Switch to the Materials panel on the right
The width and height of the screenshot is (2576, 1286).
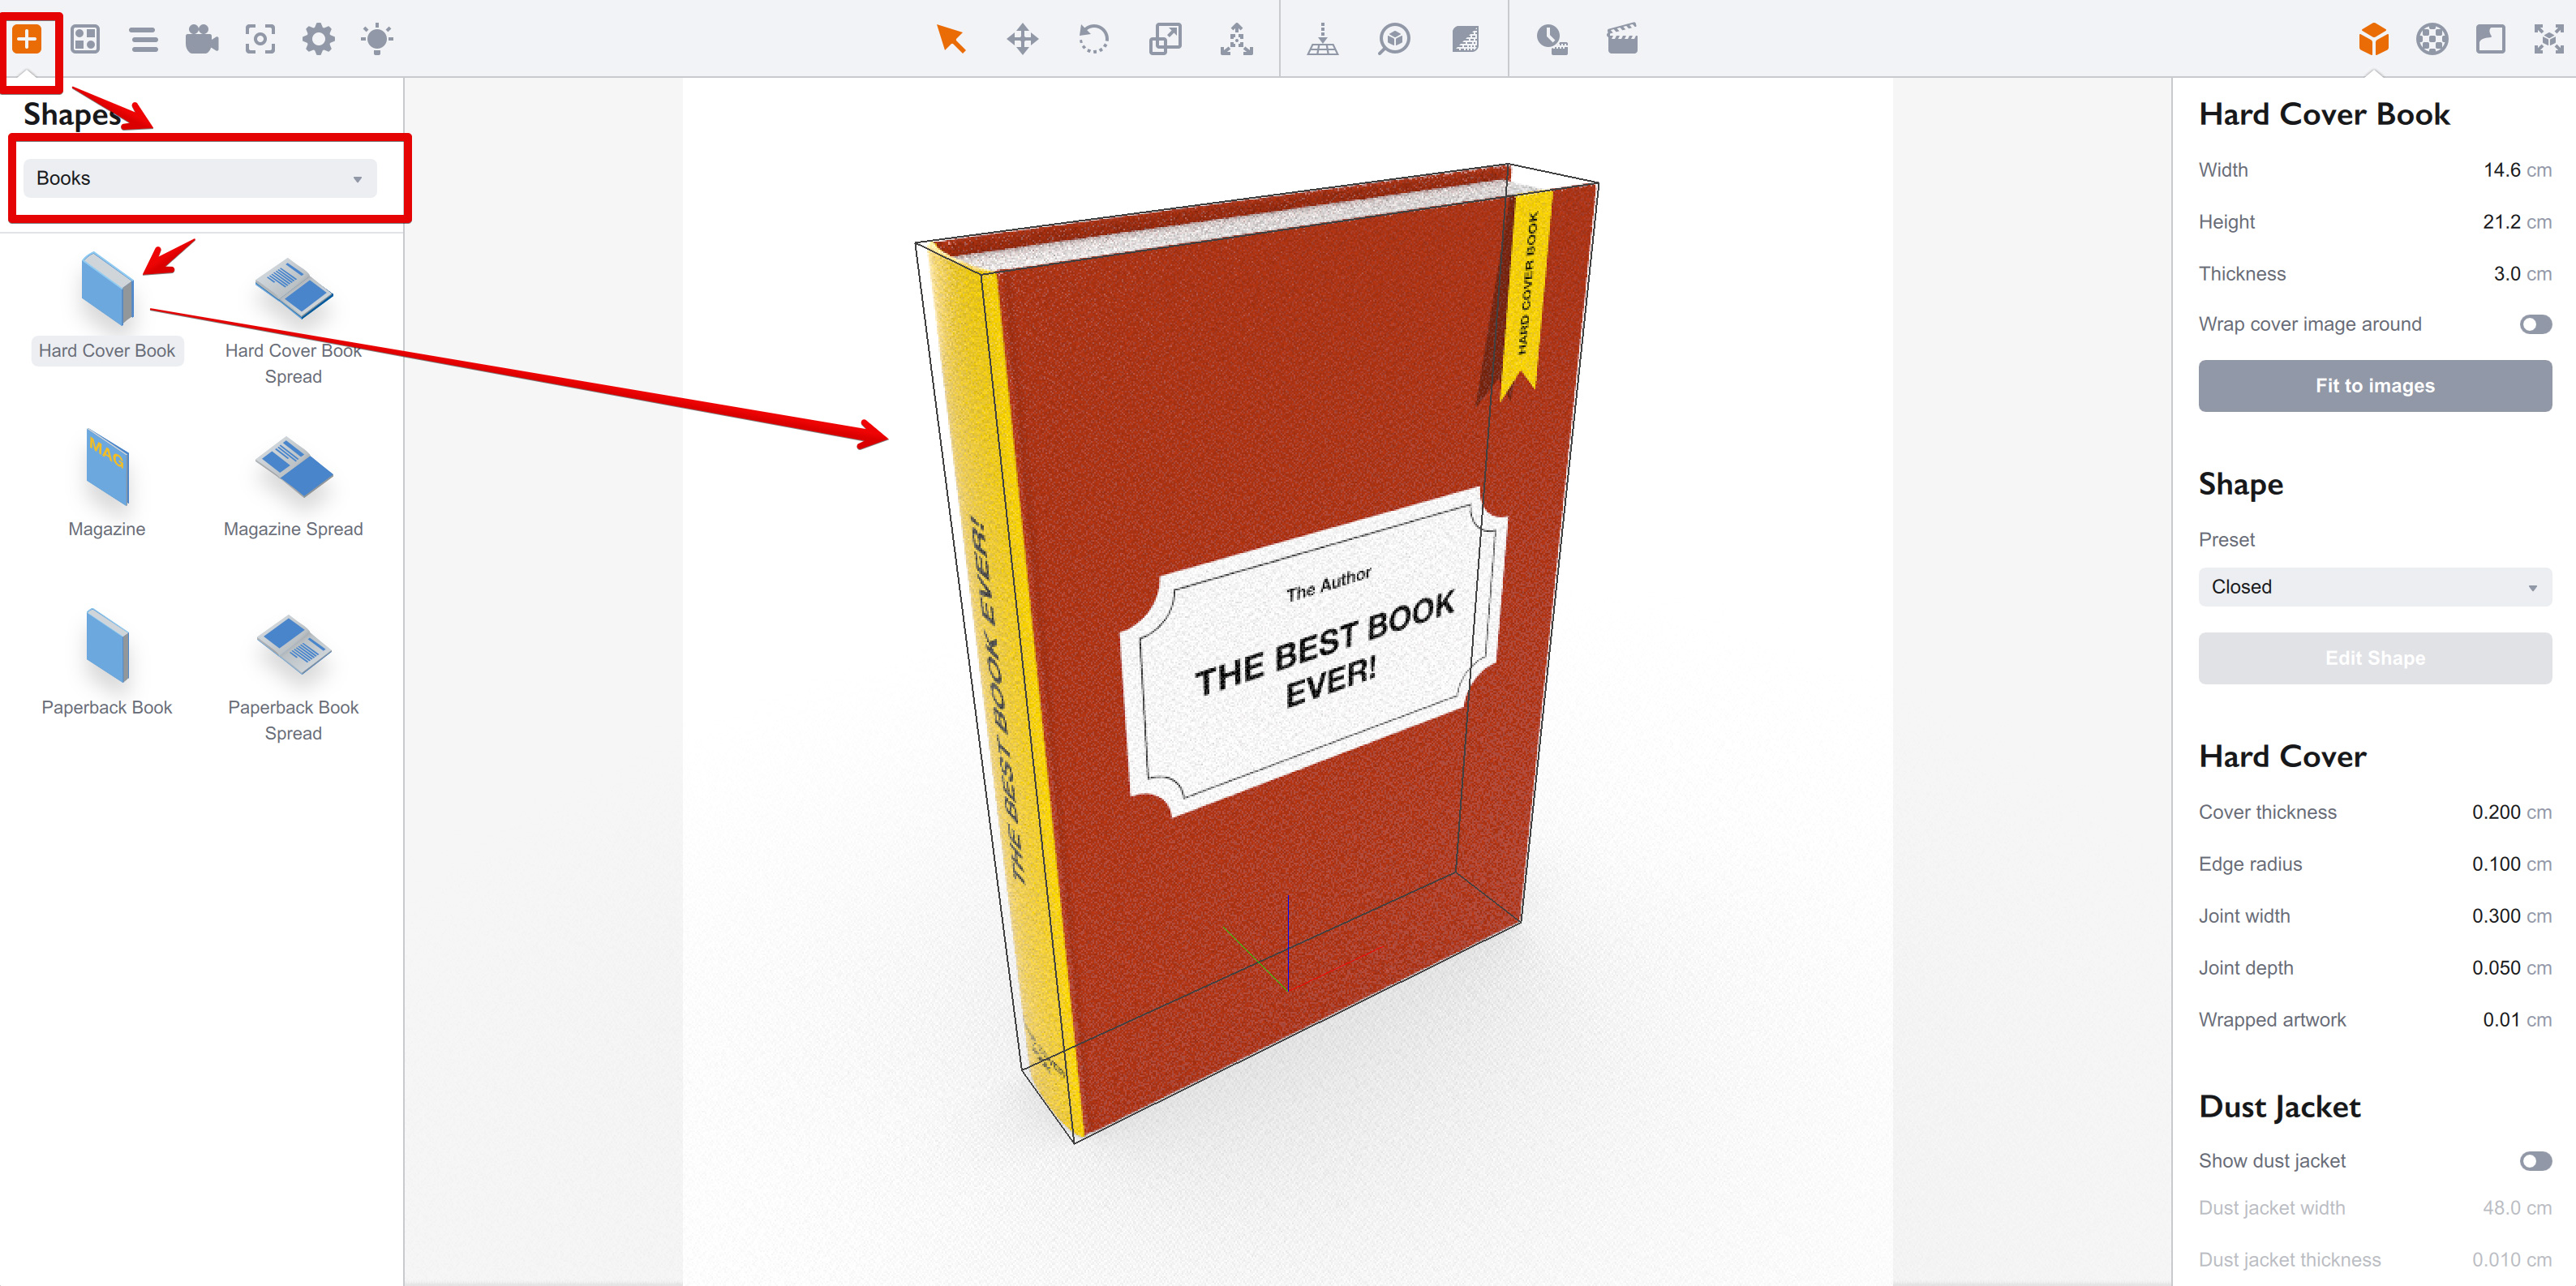point(2432,39)
